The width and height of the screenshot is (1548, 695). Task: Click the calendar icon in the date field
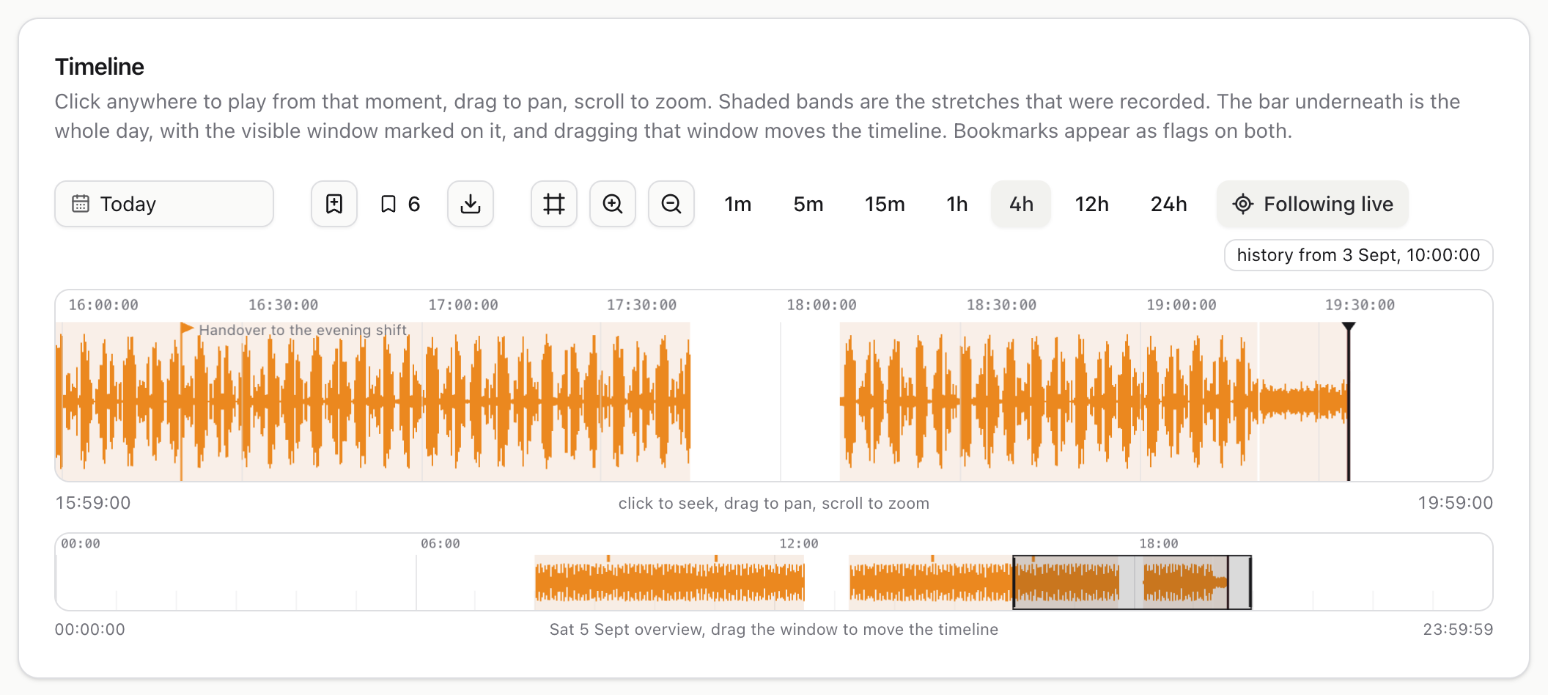[x=81, y=204]
